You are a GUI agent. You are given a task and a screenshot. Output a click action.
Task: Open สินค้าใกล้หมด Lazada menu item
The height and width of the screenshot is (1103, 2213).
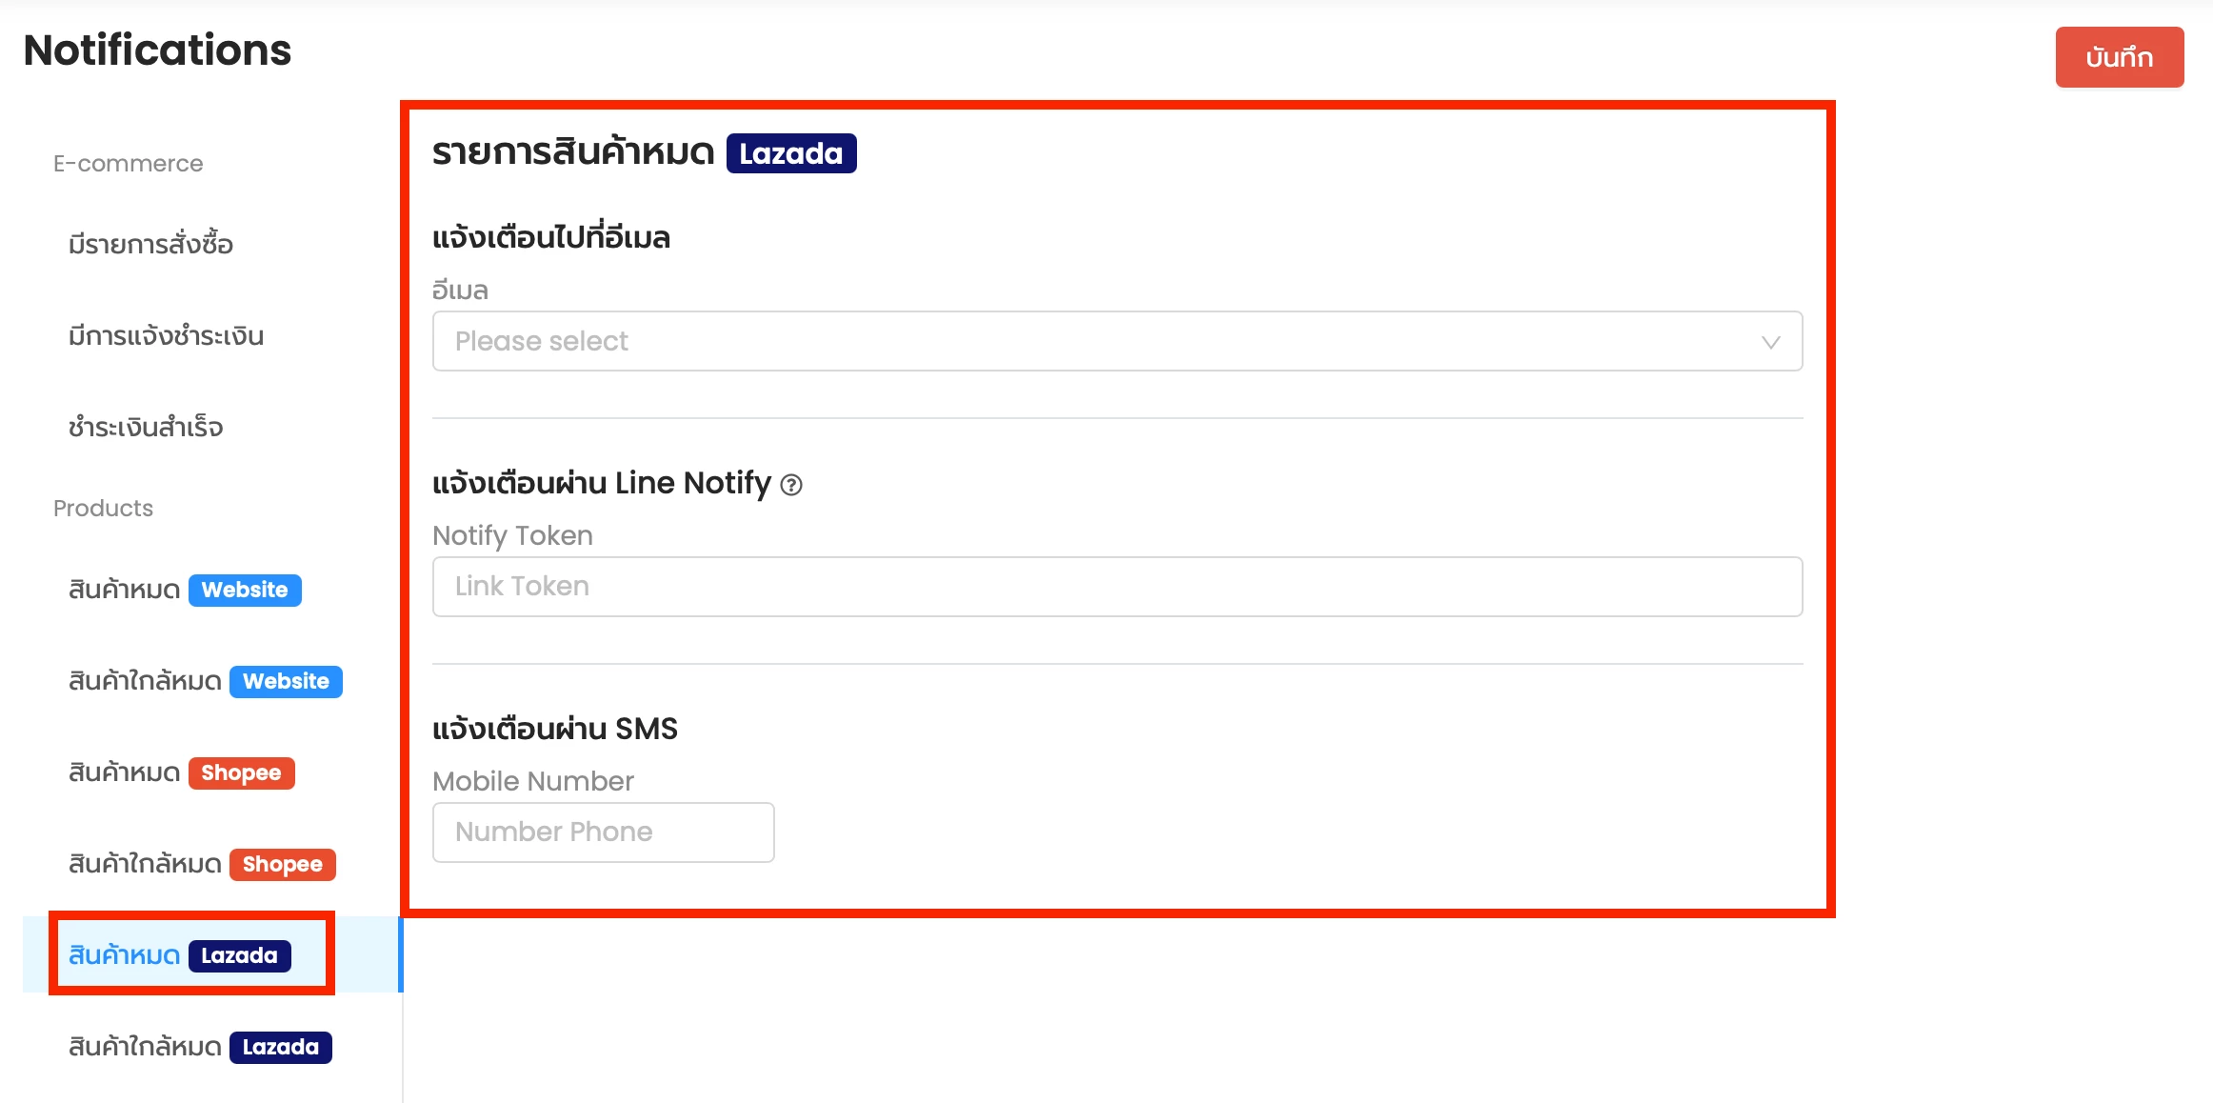coord(200,1047)
